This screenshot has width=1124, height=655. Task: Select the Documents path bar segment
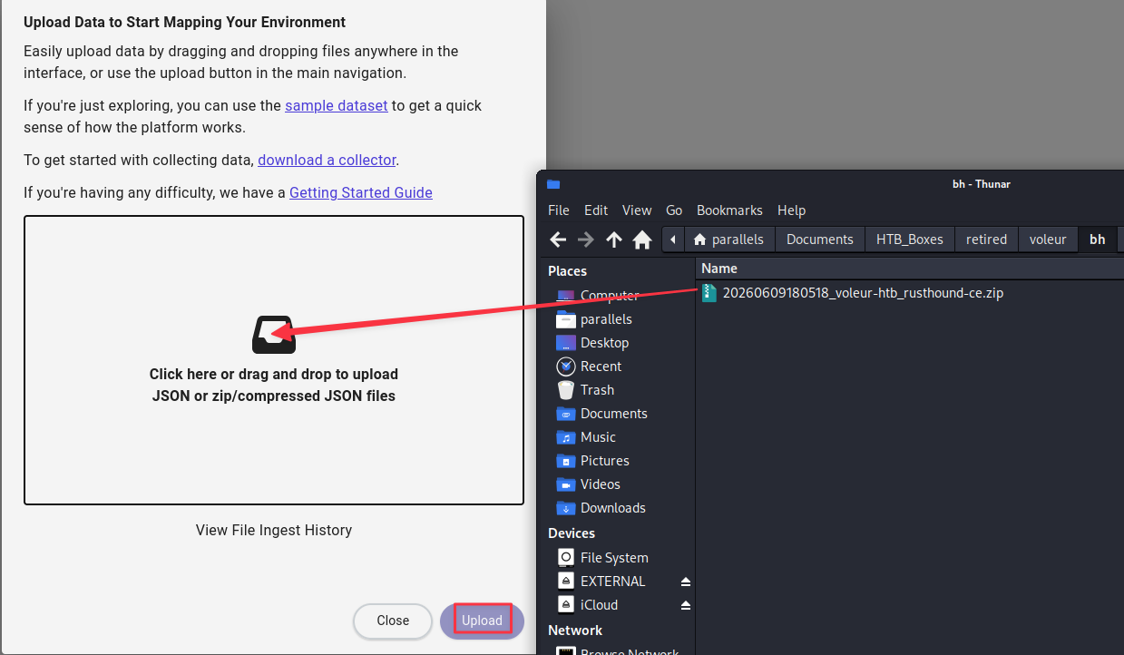click(x=820, y=240)
